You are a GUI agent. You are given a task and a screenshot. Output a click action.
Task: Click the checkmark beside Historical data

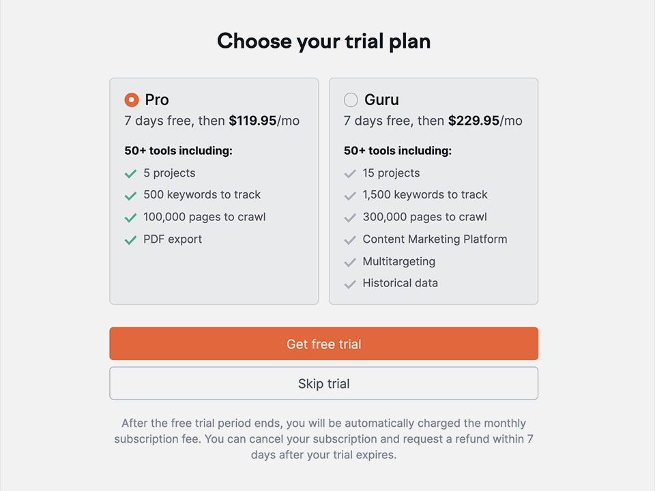tap(350, 284)
